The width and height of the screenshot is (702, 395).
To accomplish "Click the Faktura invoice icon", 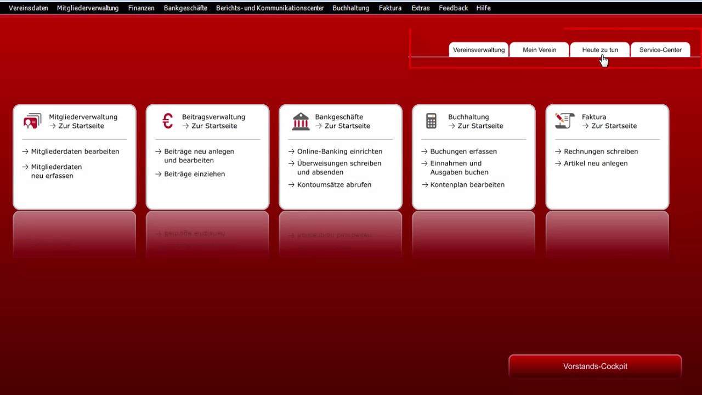I will click(x=564, y=121).
